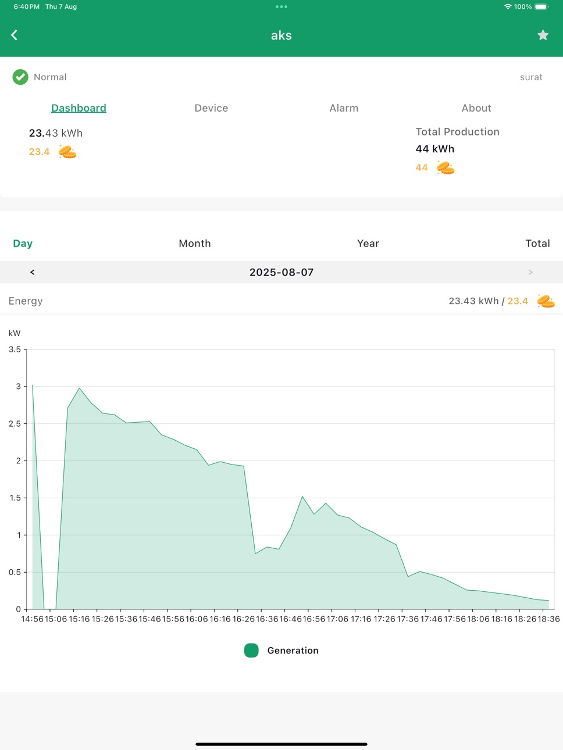
Task: Tap the '44 kWh' total value
Action: 435,149
